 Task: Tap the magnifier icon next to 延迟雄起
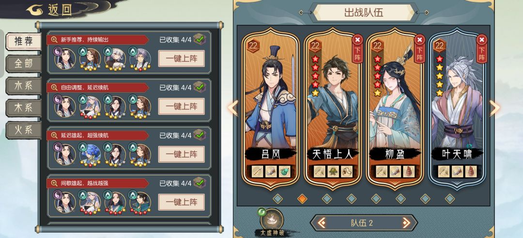click(x=54, y=135)
